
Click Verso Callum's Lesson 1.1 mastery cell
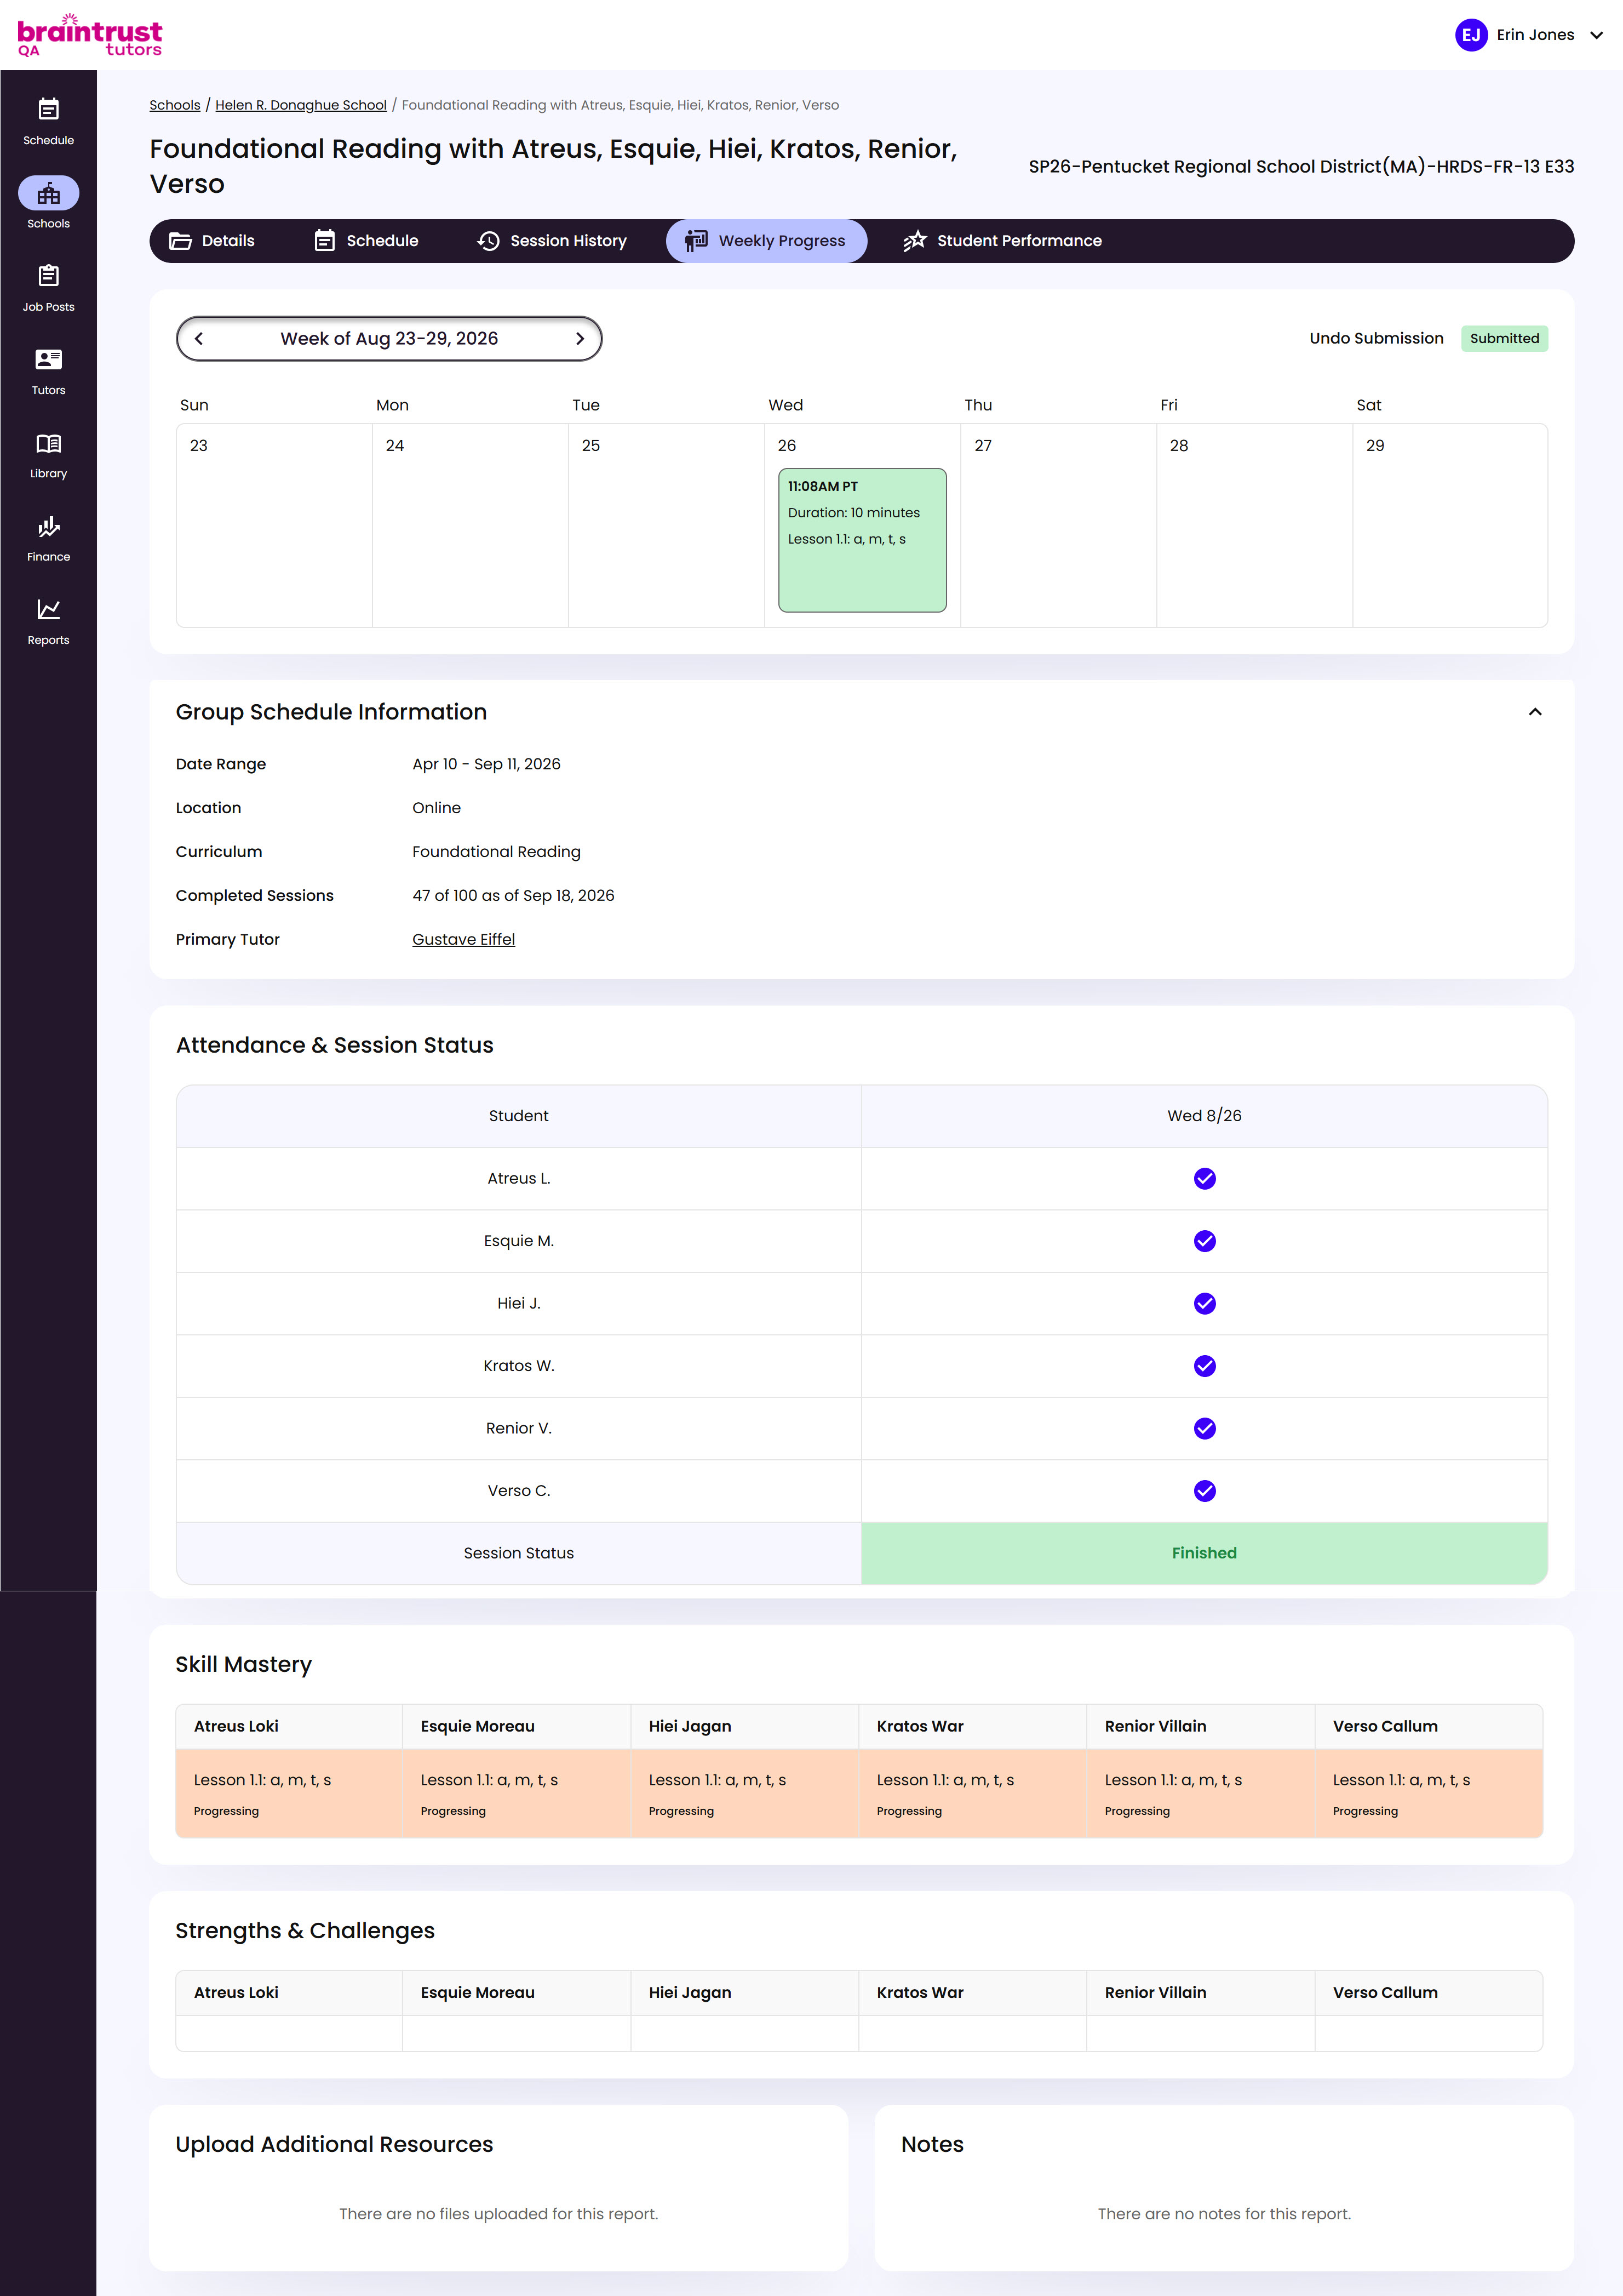click(x=1428, y=1794)
